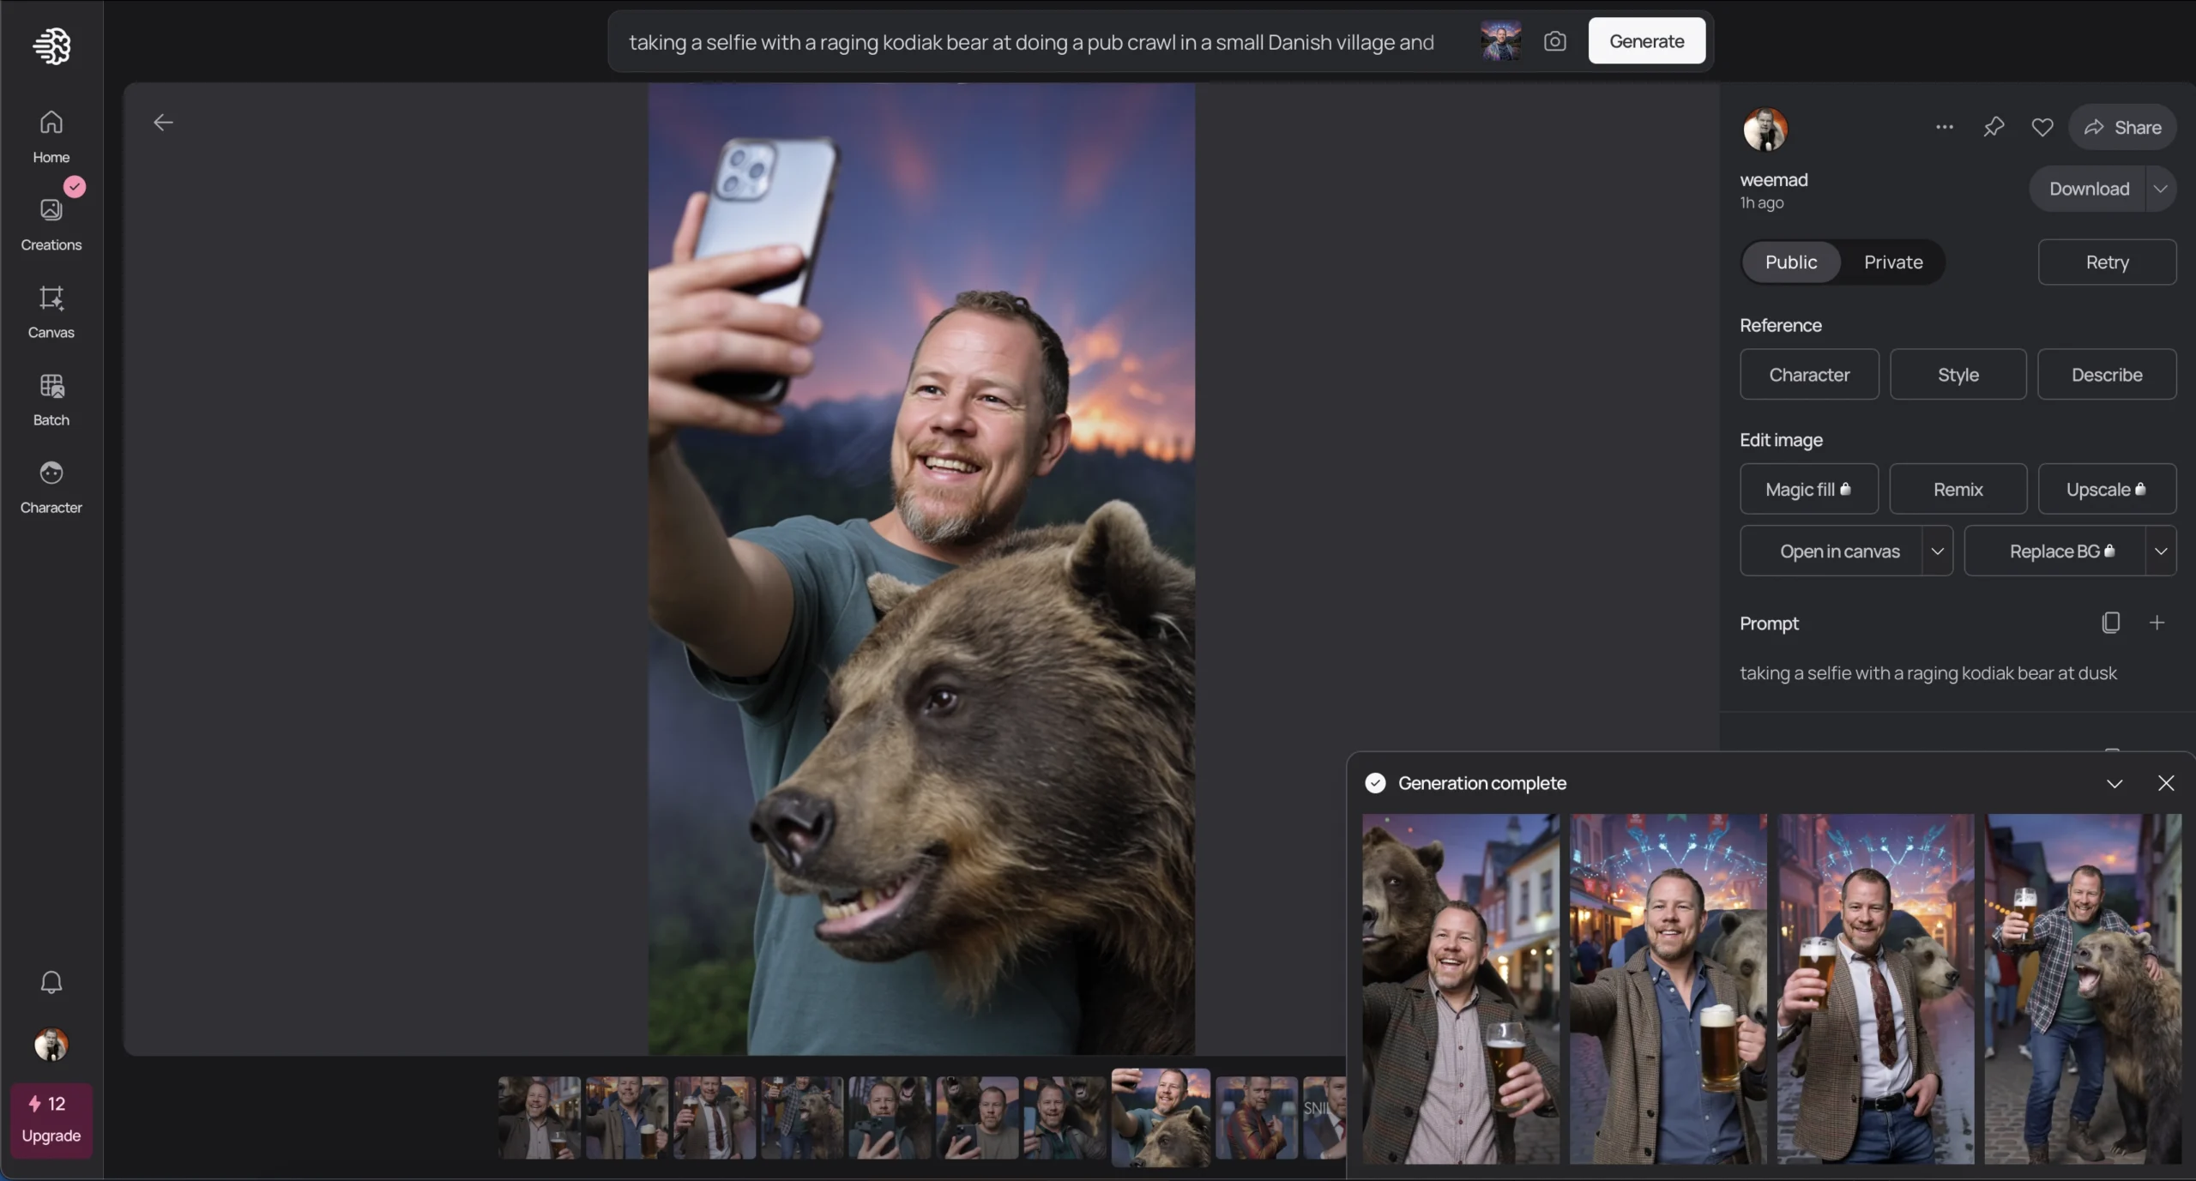The height and width of the screenshot is (1181, 2196).
Task: Copy the prompt using the copy icon
Action: [2111, 623]
